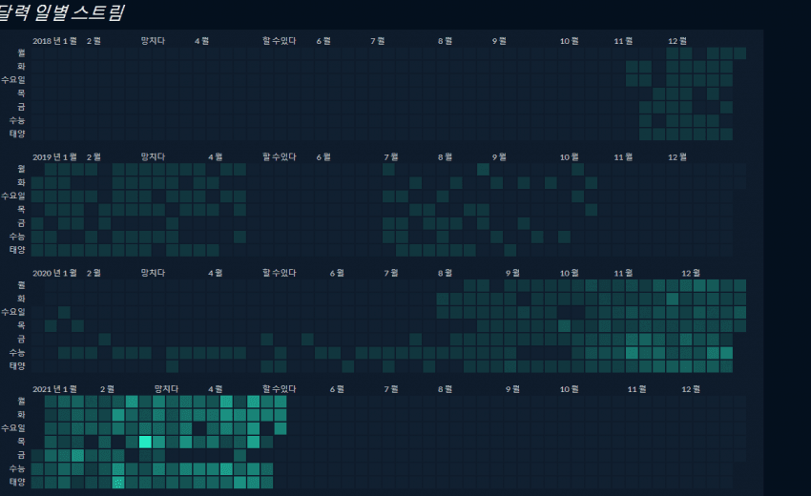Click the '화' row label of 2019
Viewport: 811px width, 496px height.
pos(21,182)
